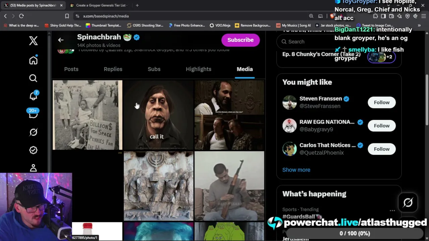
Task: Select the Media tab
Action: point(245,69)
